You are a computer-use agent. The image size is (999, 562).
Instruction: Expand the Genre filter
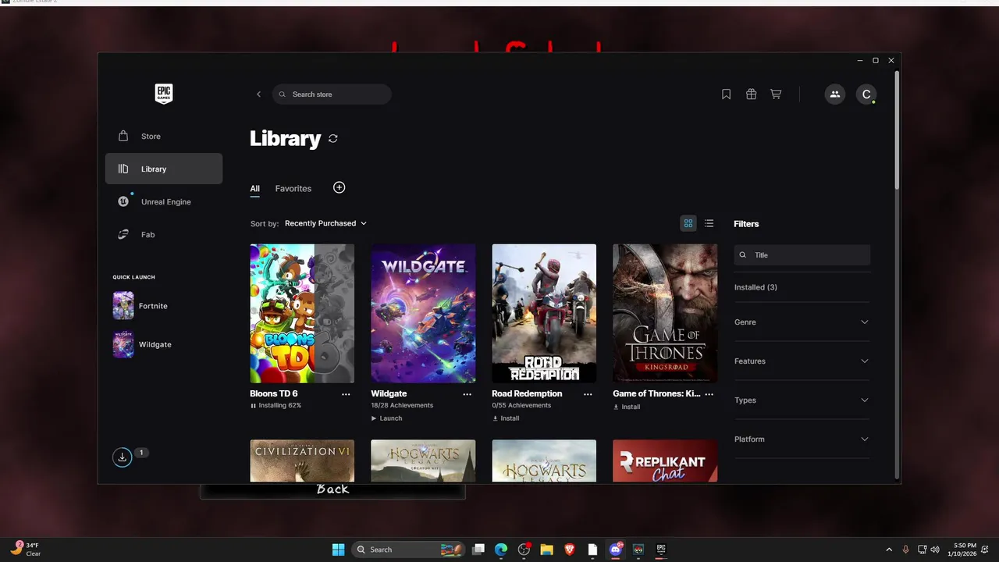(x=802, y=322)
